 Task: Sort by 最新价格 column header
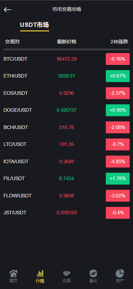click(x=66, y=42)
